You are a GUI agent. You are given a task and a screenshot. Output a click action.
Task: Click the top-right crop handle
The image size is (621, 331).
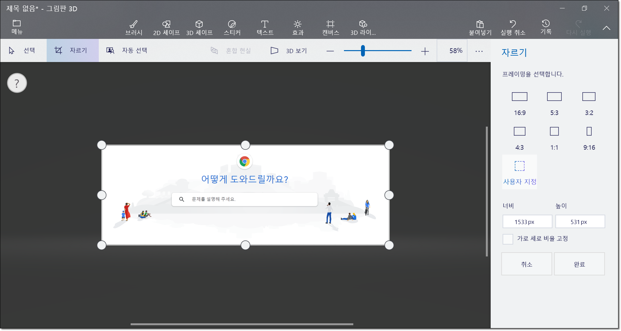[x=389, y=145]
